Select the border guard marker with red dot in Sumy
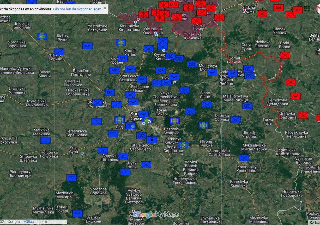Screen dimensions: 320x225 click(147, 121)
